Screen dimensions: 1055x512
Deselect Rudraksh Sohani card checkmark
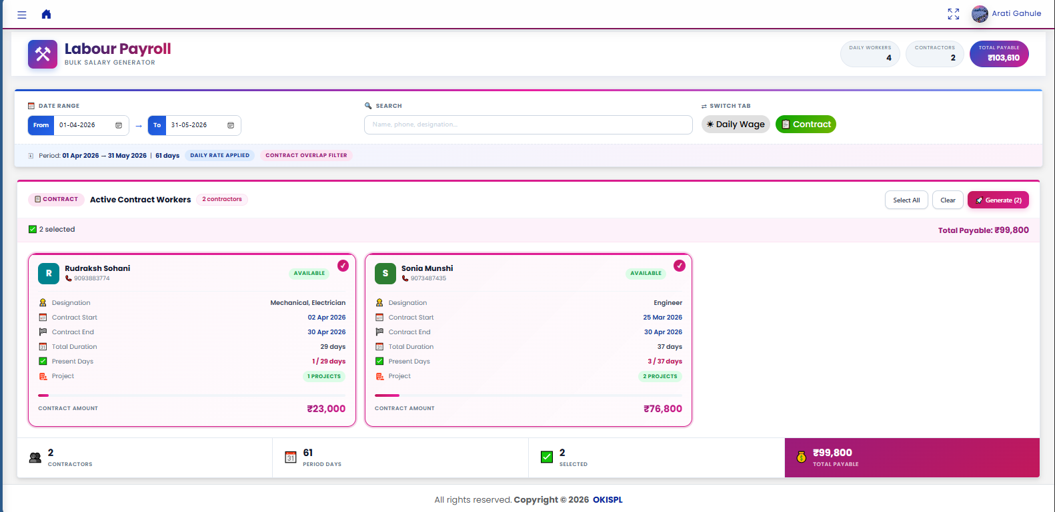tap(343, 266)
